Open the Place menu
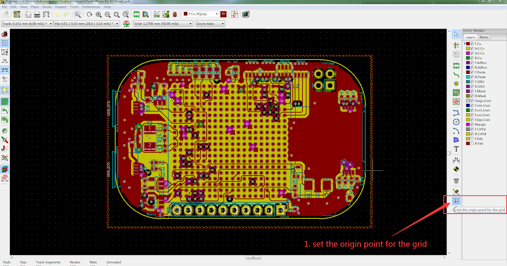This screenshot has height=266, width=507. click(35, 7)
